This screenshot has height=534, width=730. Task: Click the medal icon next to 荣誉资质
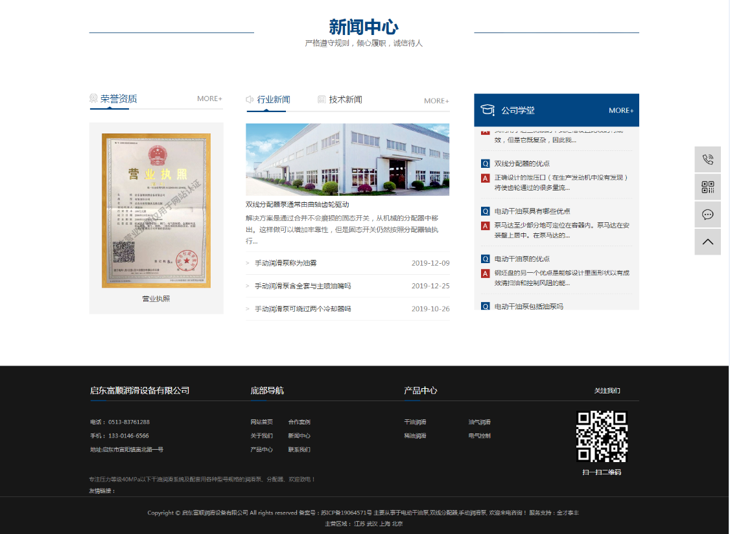(93, 99)
